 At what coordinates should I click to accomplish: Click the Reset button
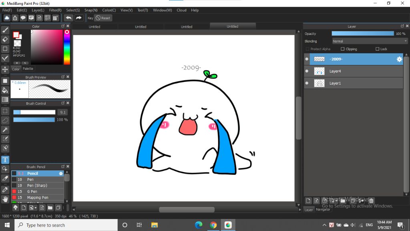tap(103, 18)
